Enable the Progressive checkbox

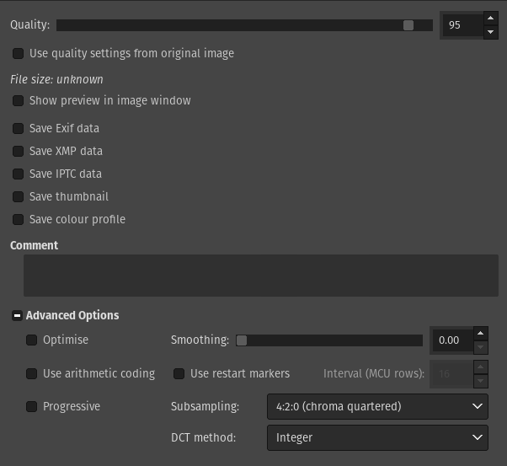[x=32, y=406]
